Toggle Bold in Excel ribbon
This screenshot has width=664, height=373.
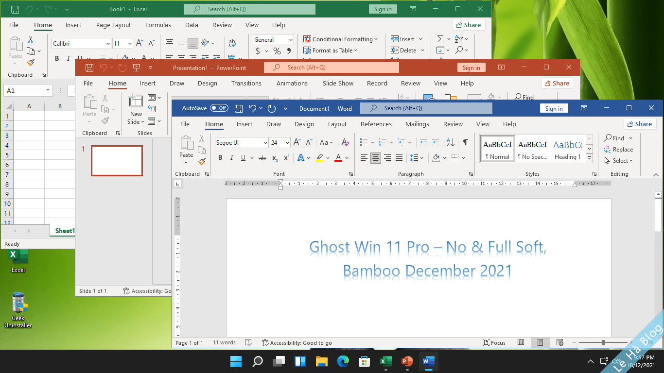click(56, 58)
